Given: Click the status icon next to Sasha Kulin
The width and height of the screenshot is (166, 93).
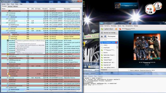Looking at the screenshot, I should coord(102,58).
